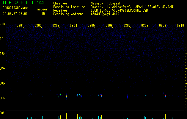187x119 pixels.
Task: Click the 0.8 kHz frequency tick label
Action: click(2, 83)
